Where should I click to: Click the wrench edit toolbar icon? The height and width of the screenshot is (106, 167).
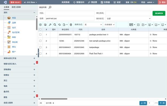50,25
